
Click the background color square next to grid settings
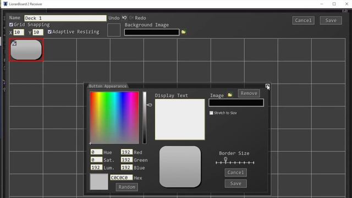click(x=114, y=30)
